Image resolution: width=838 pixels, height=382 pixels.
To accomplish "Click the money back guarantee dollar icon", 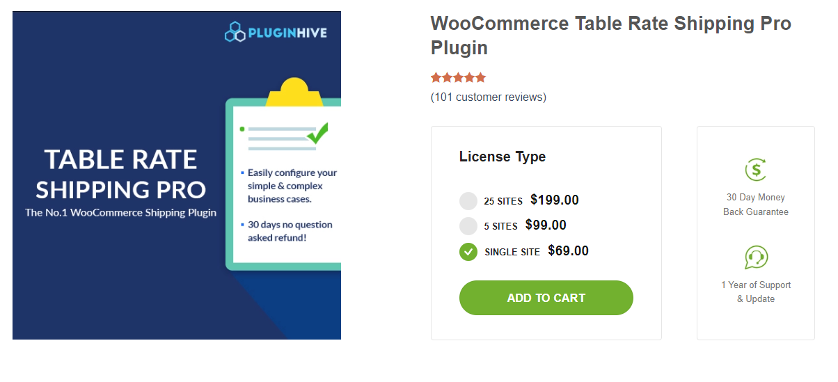I will 755,170.
